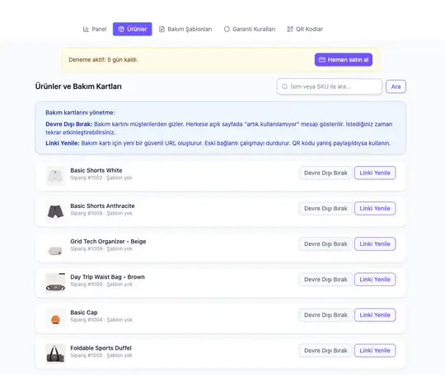Click the Bakım Şablonları document icon
445x375 pixels.
point(162,29)
